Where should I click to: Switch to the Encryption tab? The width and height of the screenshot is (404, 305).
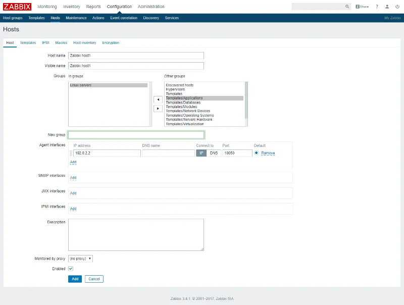coord(111,43)
